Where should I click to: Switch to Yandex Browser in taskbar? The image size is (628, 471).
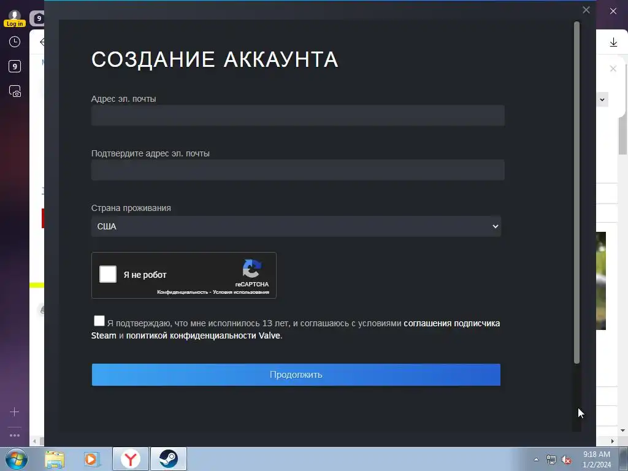click(x=131, y=459)
